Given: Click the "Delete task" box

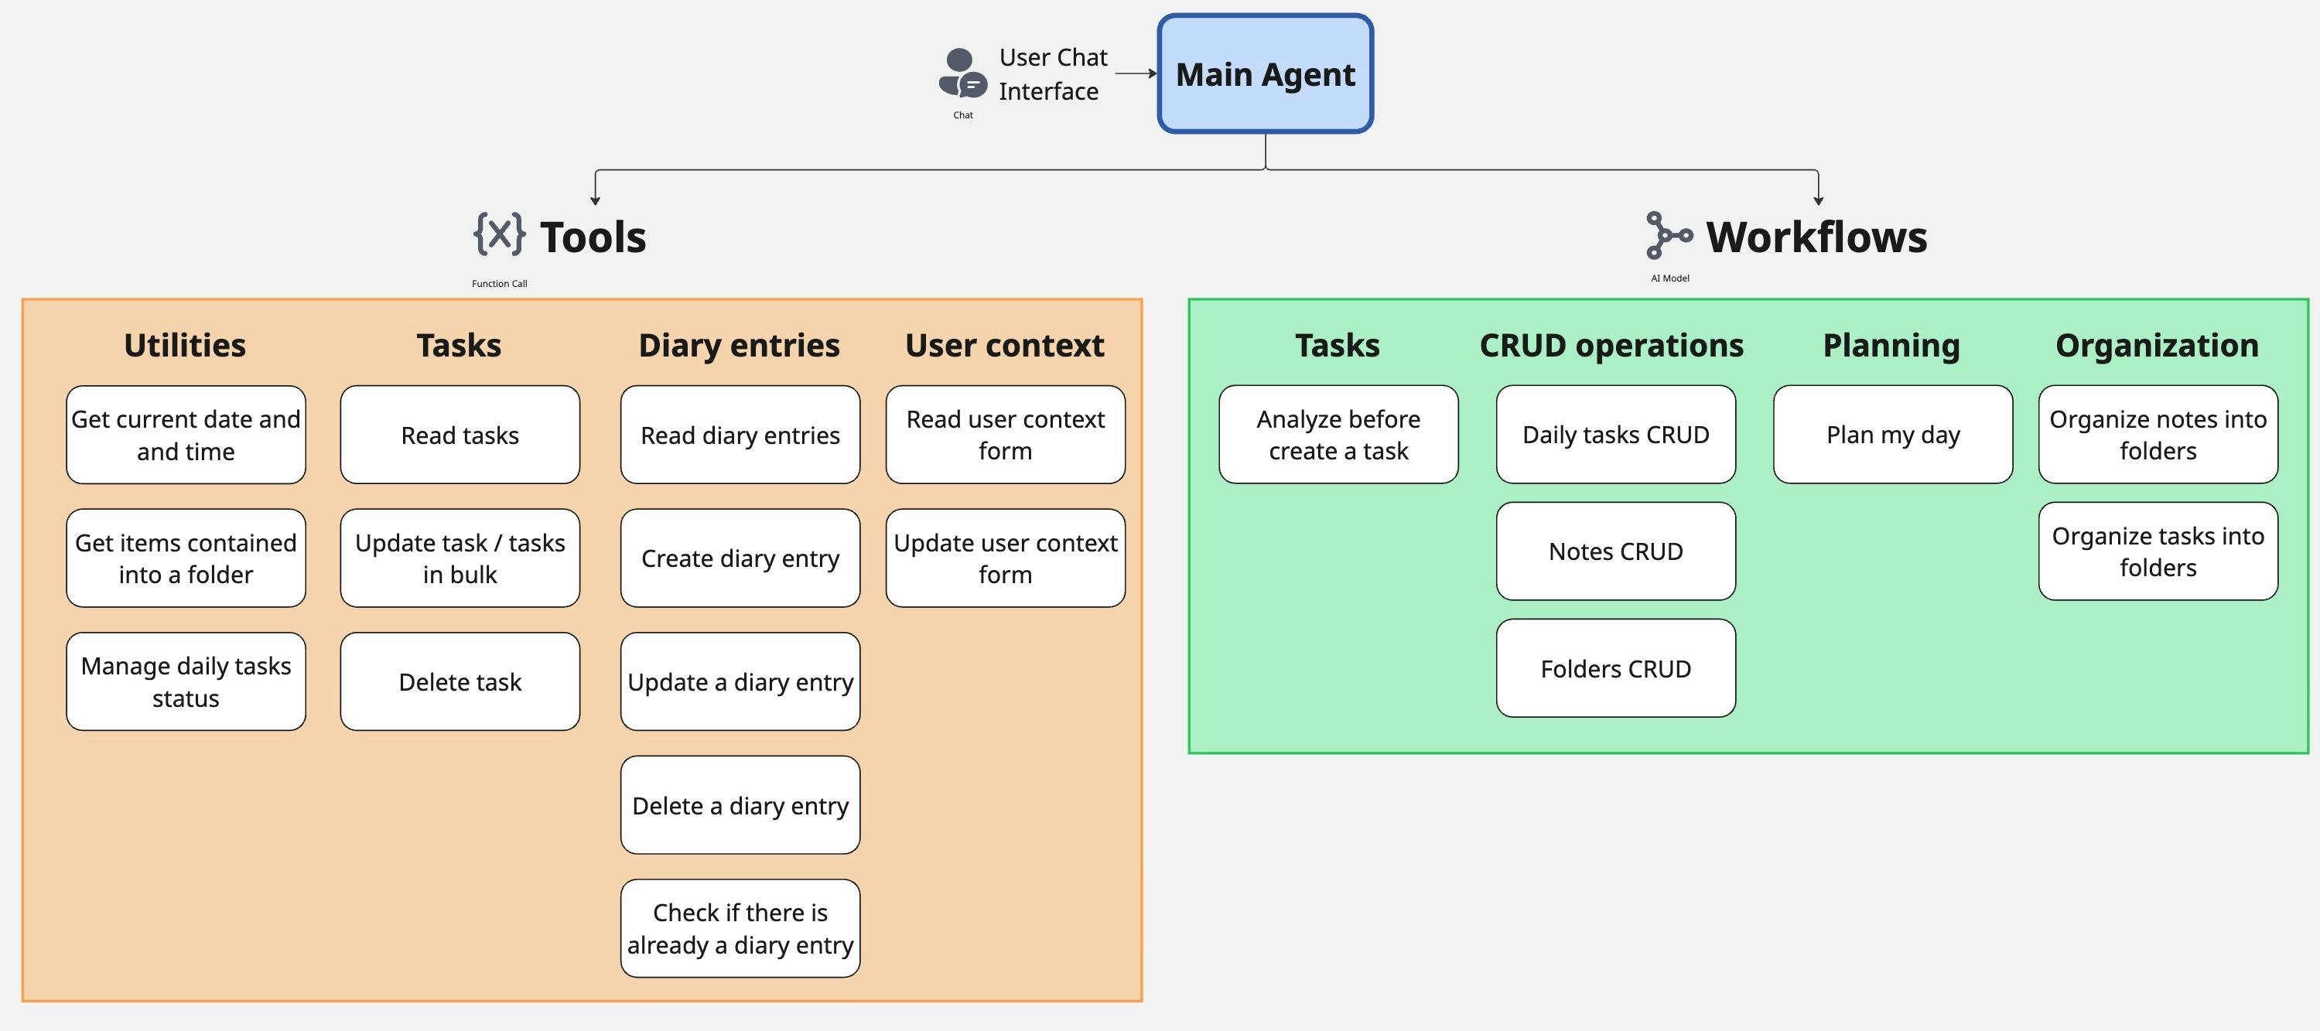Looking at the screenshot, I should click(x=460, y=681).
